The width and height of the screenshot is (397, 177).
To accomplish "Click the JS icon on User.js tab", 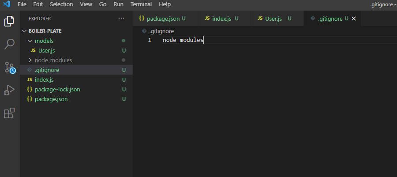I will coord(260,19).
